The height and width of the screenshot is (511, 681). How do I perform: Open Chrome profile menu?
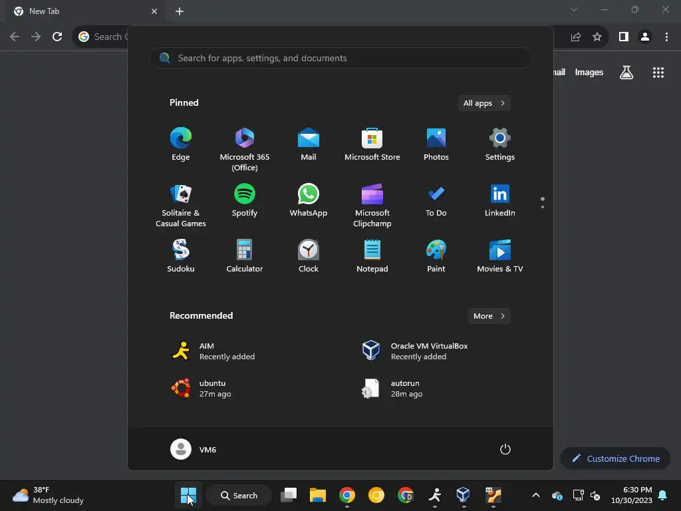click(x=645, y=37)
